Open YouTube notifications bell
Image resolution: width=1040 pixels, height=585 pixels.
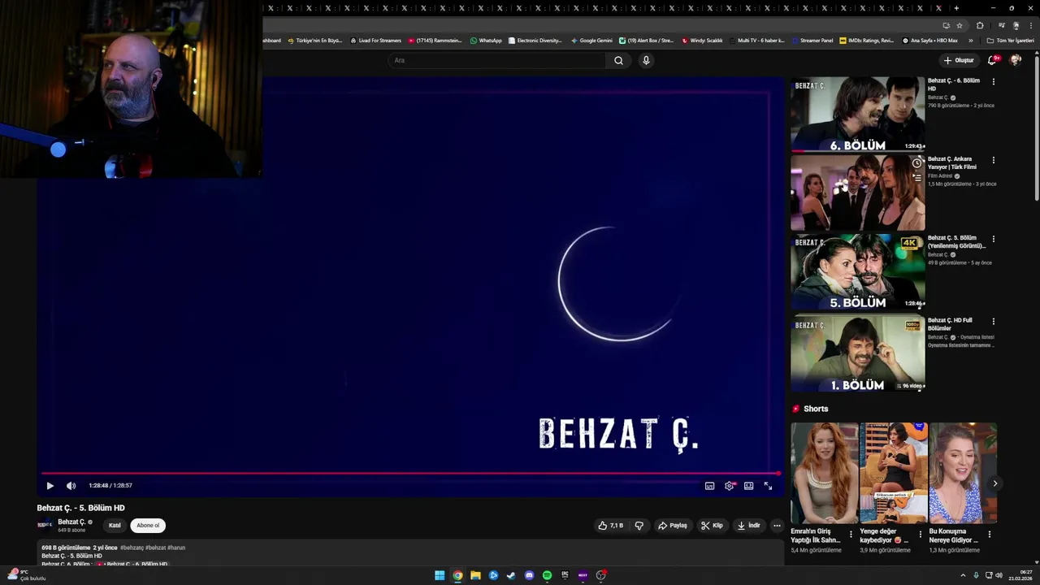[x=992, y=60]
